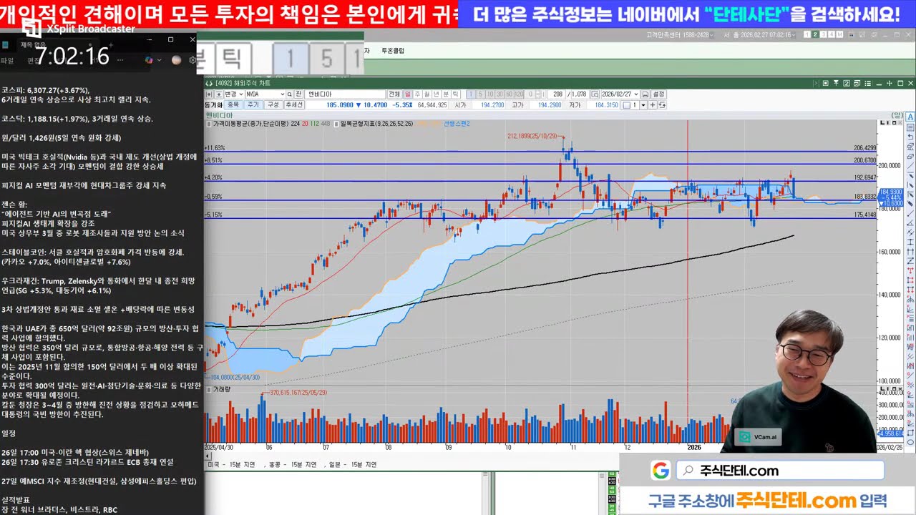916x515 pixels.
Task: Select the ellipse shape drawing tool
Action: click(x=910, y=442)
